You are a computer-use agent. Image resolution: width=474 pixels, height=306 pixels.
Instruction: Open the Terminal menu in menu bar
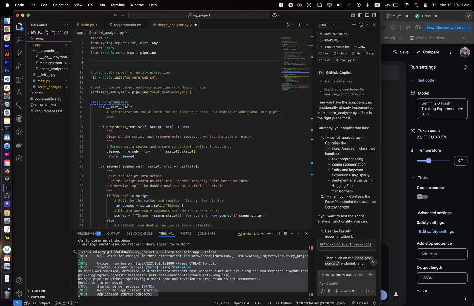click(x=117, y=5)
